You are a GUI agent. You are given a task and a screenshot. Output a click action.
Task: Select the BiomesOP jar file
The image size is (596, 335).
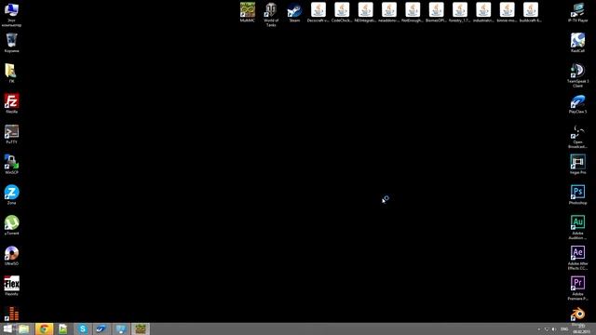tap(436, 12)
